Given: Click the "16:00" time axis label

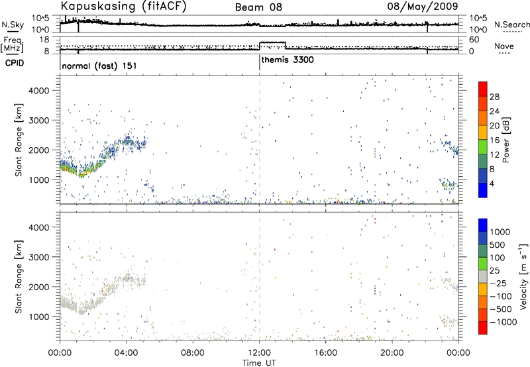Looking at the screenshot, I should coord(325,352).
